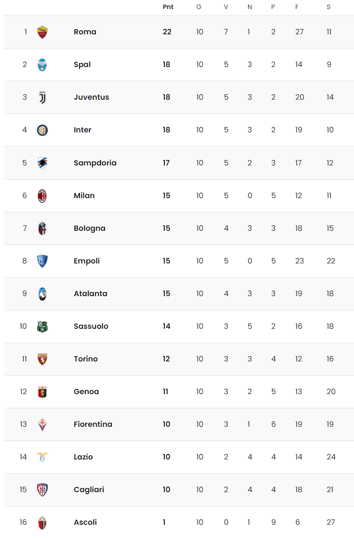The height and width of the screenshot is (539, 354).
Task: Click the Bologna club crest
Action: (42, 228)
